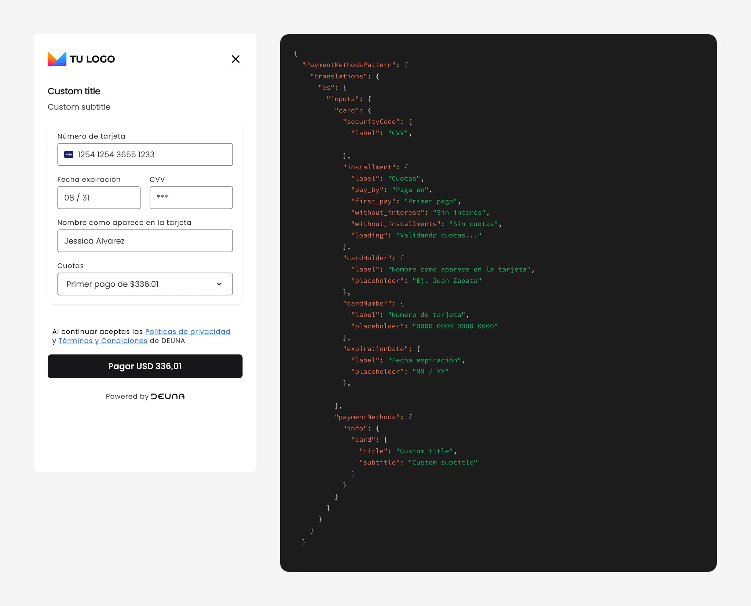Click the Nombre como aparece en la tarjeta label
Screen dimensions: 751x606
point(124,223)
